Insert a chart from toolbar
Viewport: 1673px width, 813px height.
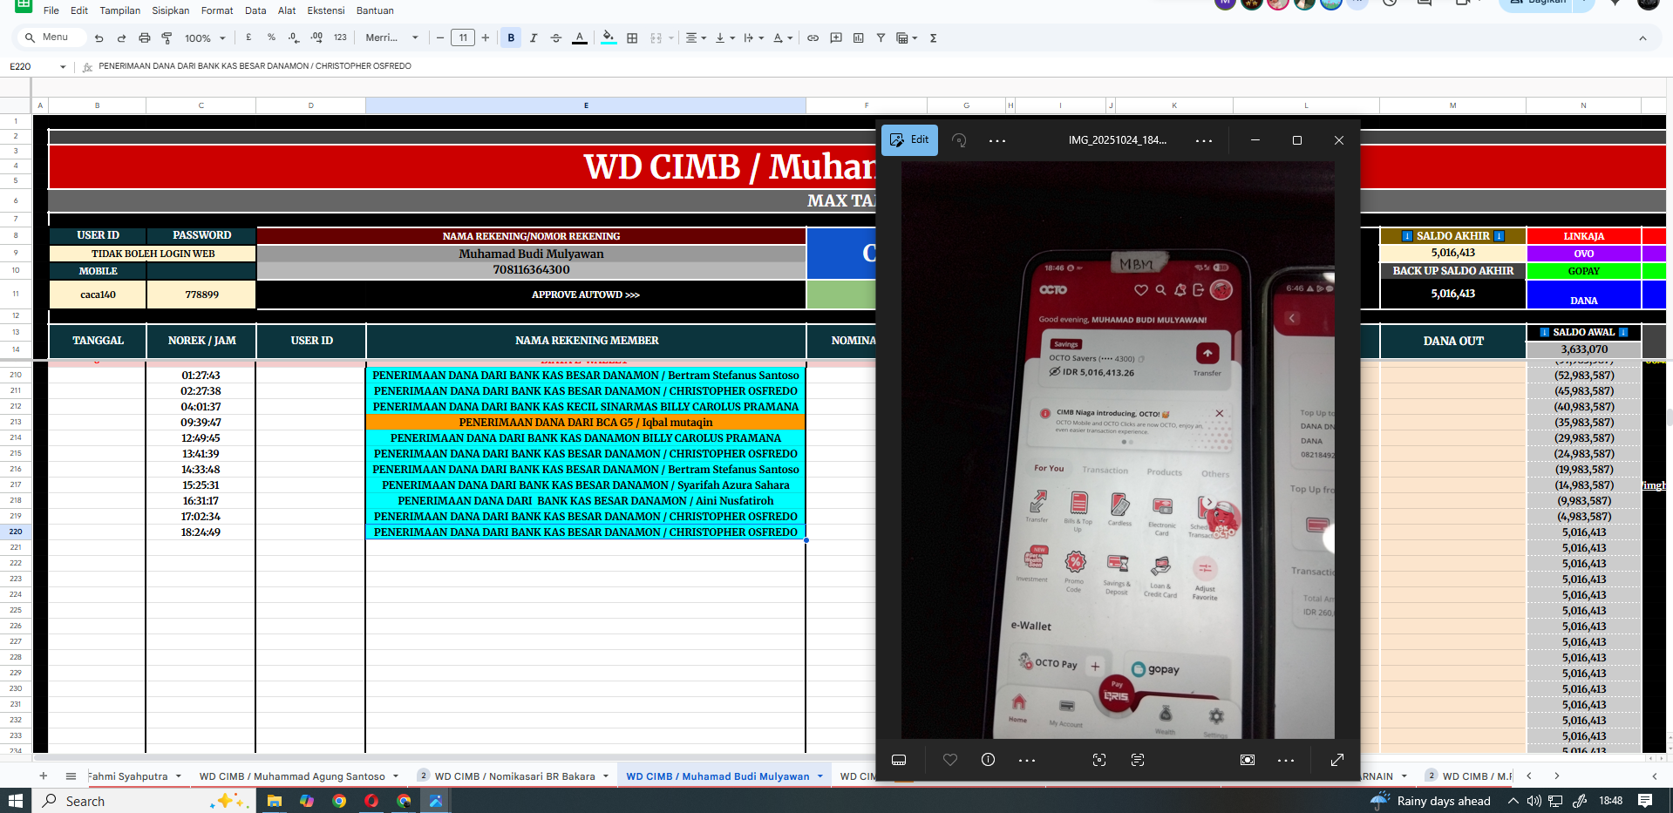coord(859,37)
